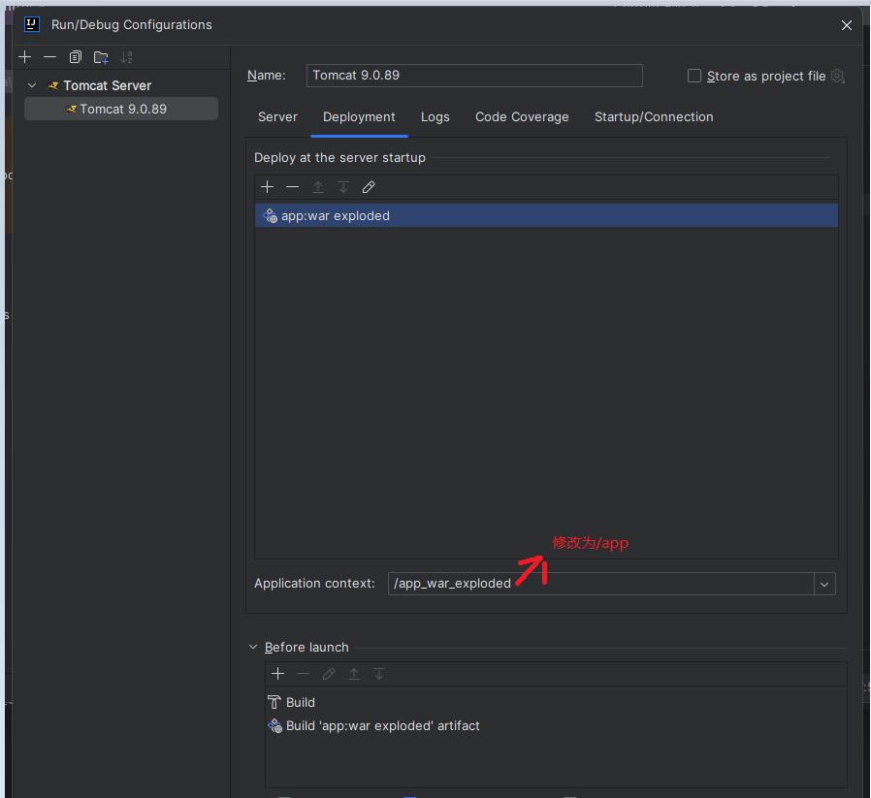Open the Startup/Connection tab
The image size is (871, 798).
654,117
